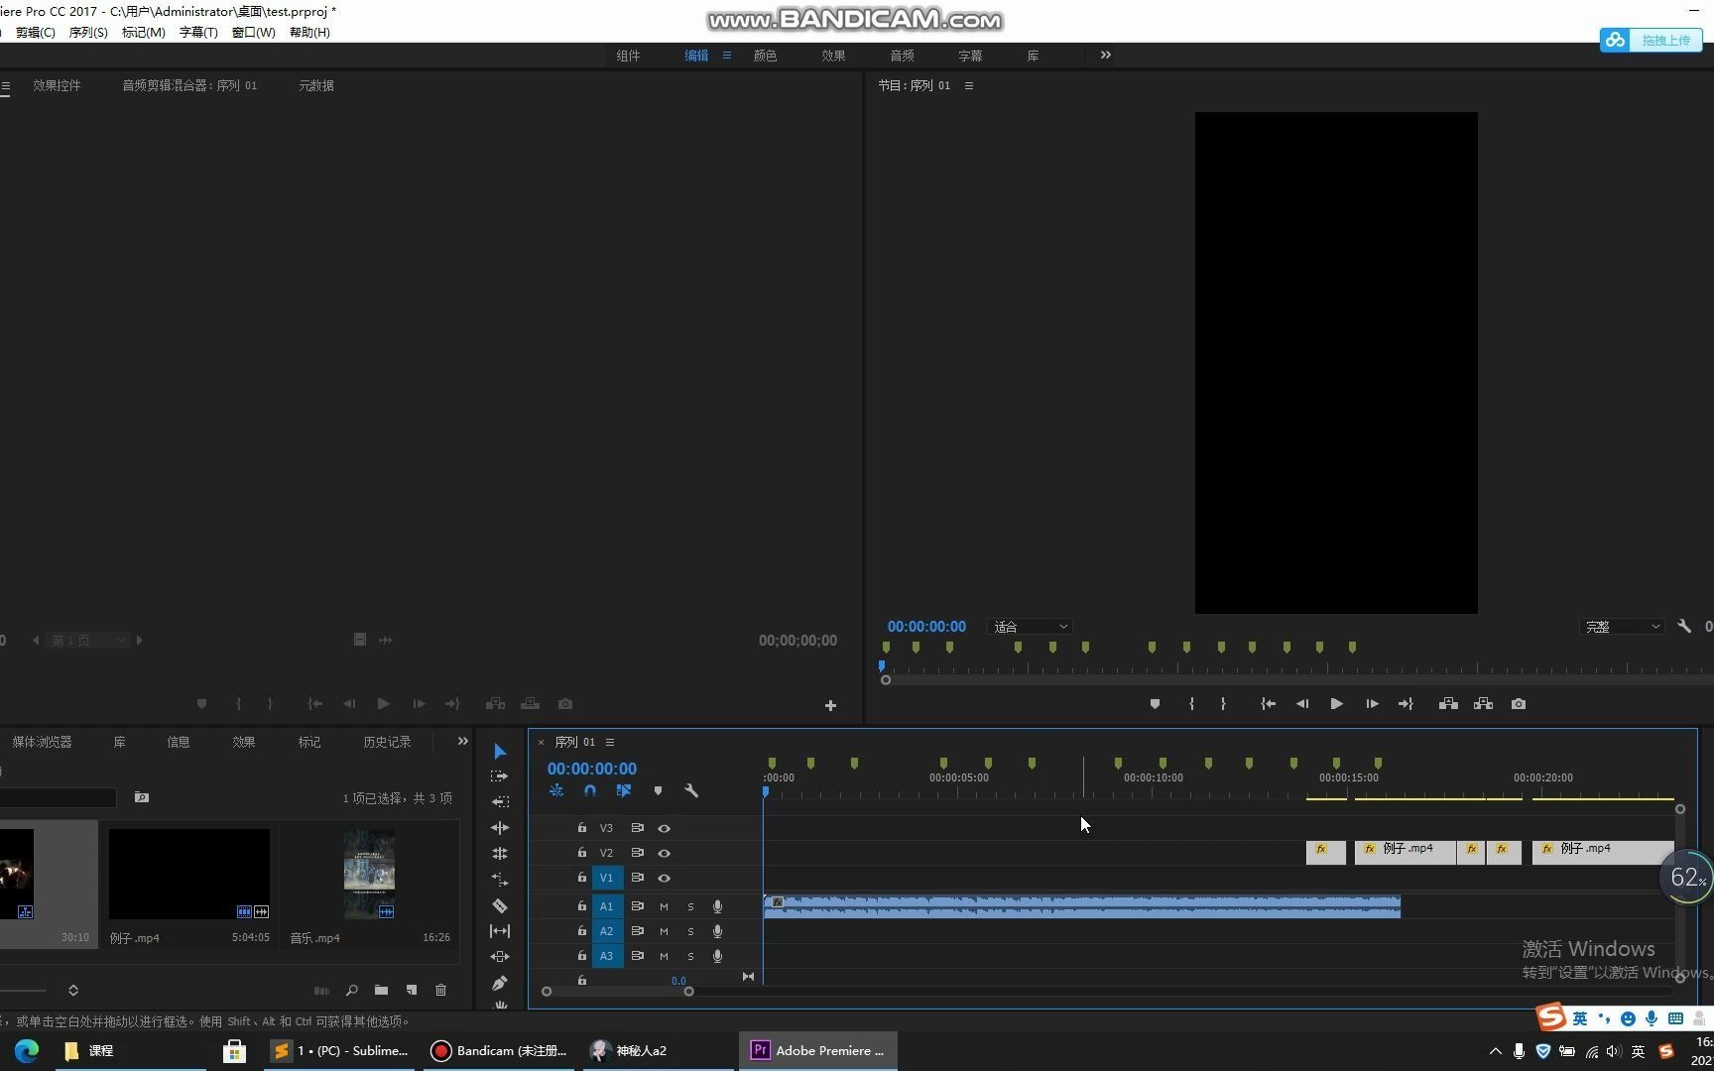Toggle sync lock on V1 track

638,878
